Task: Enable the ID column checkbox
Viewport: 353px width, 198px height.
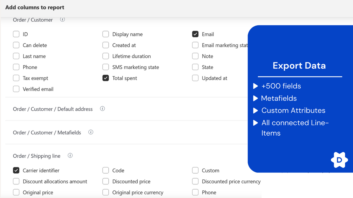Action: tap(16, 34)
